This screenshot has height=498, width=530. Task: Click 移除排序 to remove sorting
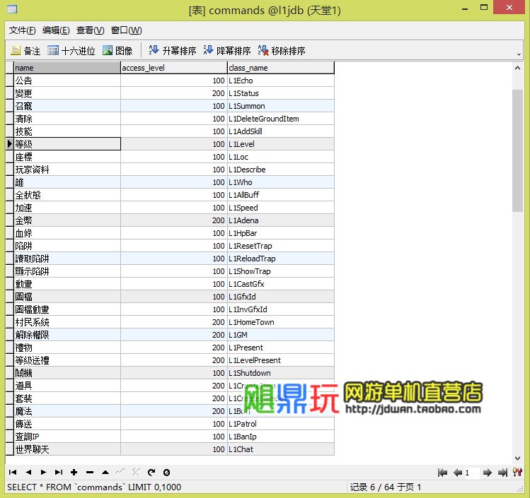coord(282,51)
